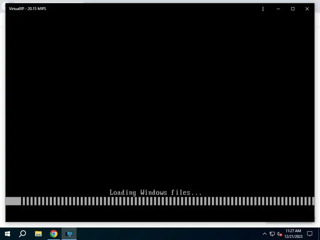Open the clock showing 11:27 AM
Viewport: 320px width, 240px height.
coord(293,234)
